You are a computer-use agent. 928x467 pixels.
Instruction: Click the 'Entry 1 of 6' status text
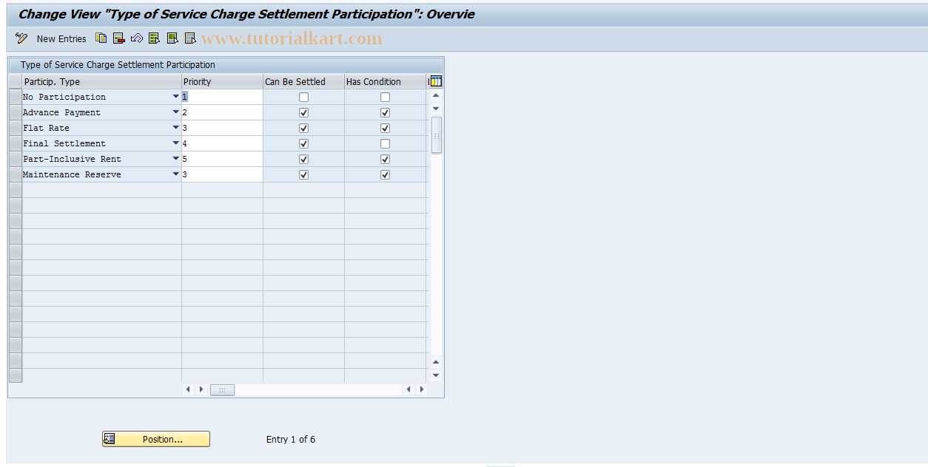291,439
